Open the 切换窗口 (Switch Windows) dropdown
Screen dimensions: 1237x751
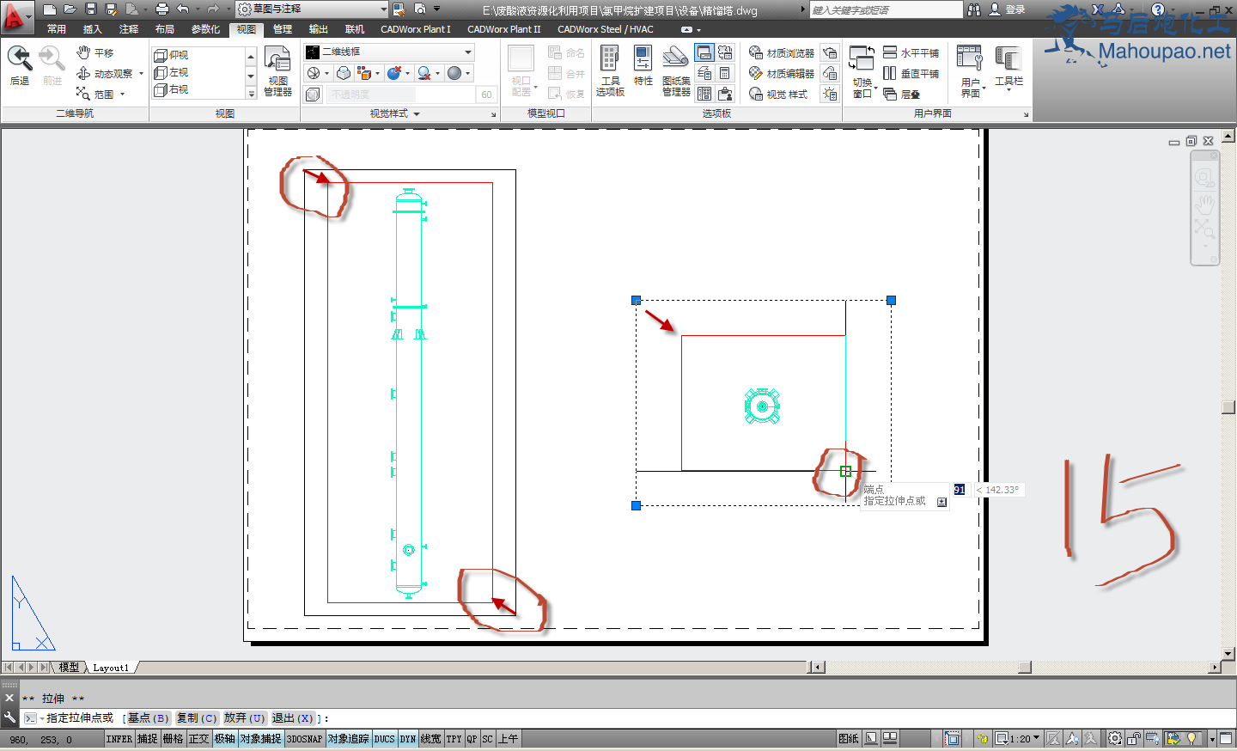(862, 72)
